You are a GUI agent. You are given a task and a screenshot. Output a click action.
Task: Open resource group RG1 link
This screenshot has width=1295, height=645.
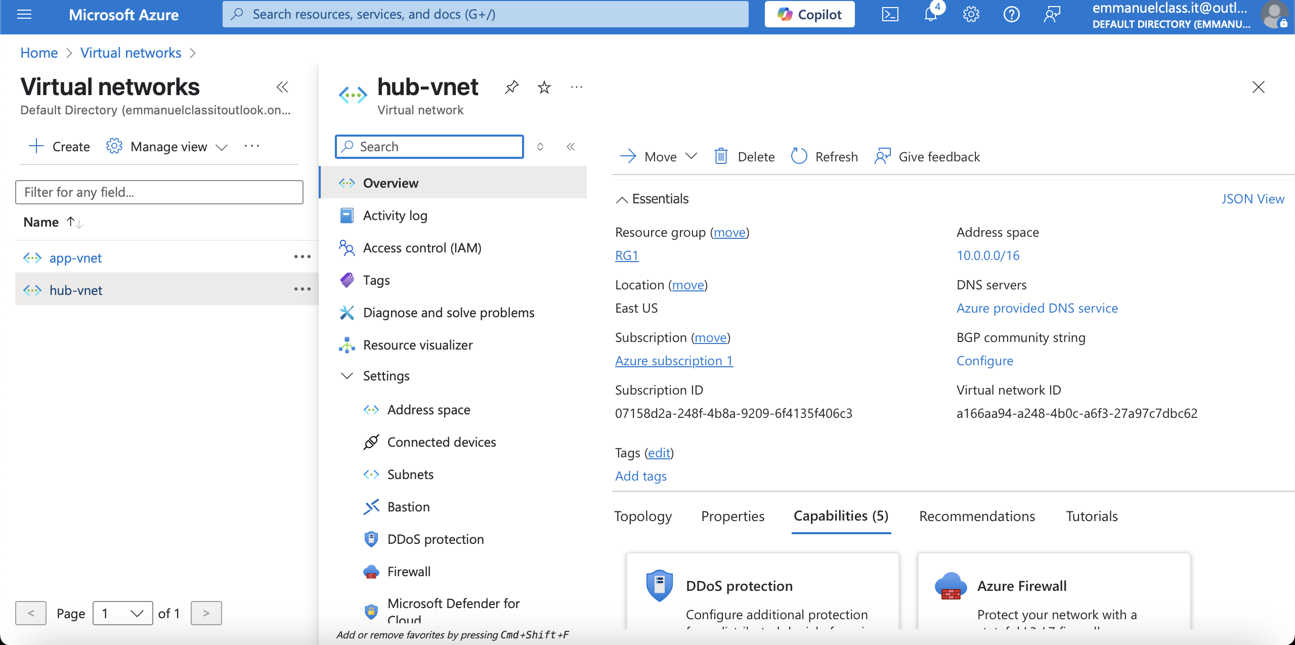(627, 255)
